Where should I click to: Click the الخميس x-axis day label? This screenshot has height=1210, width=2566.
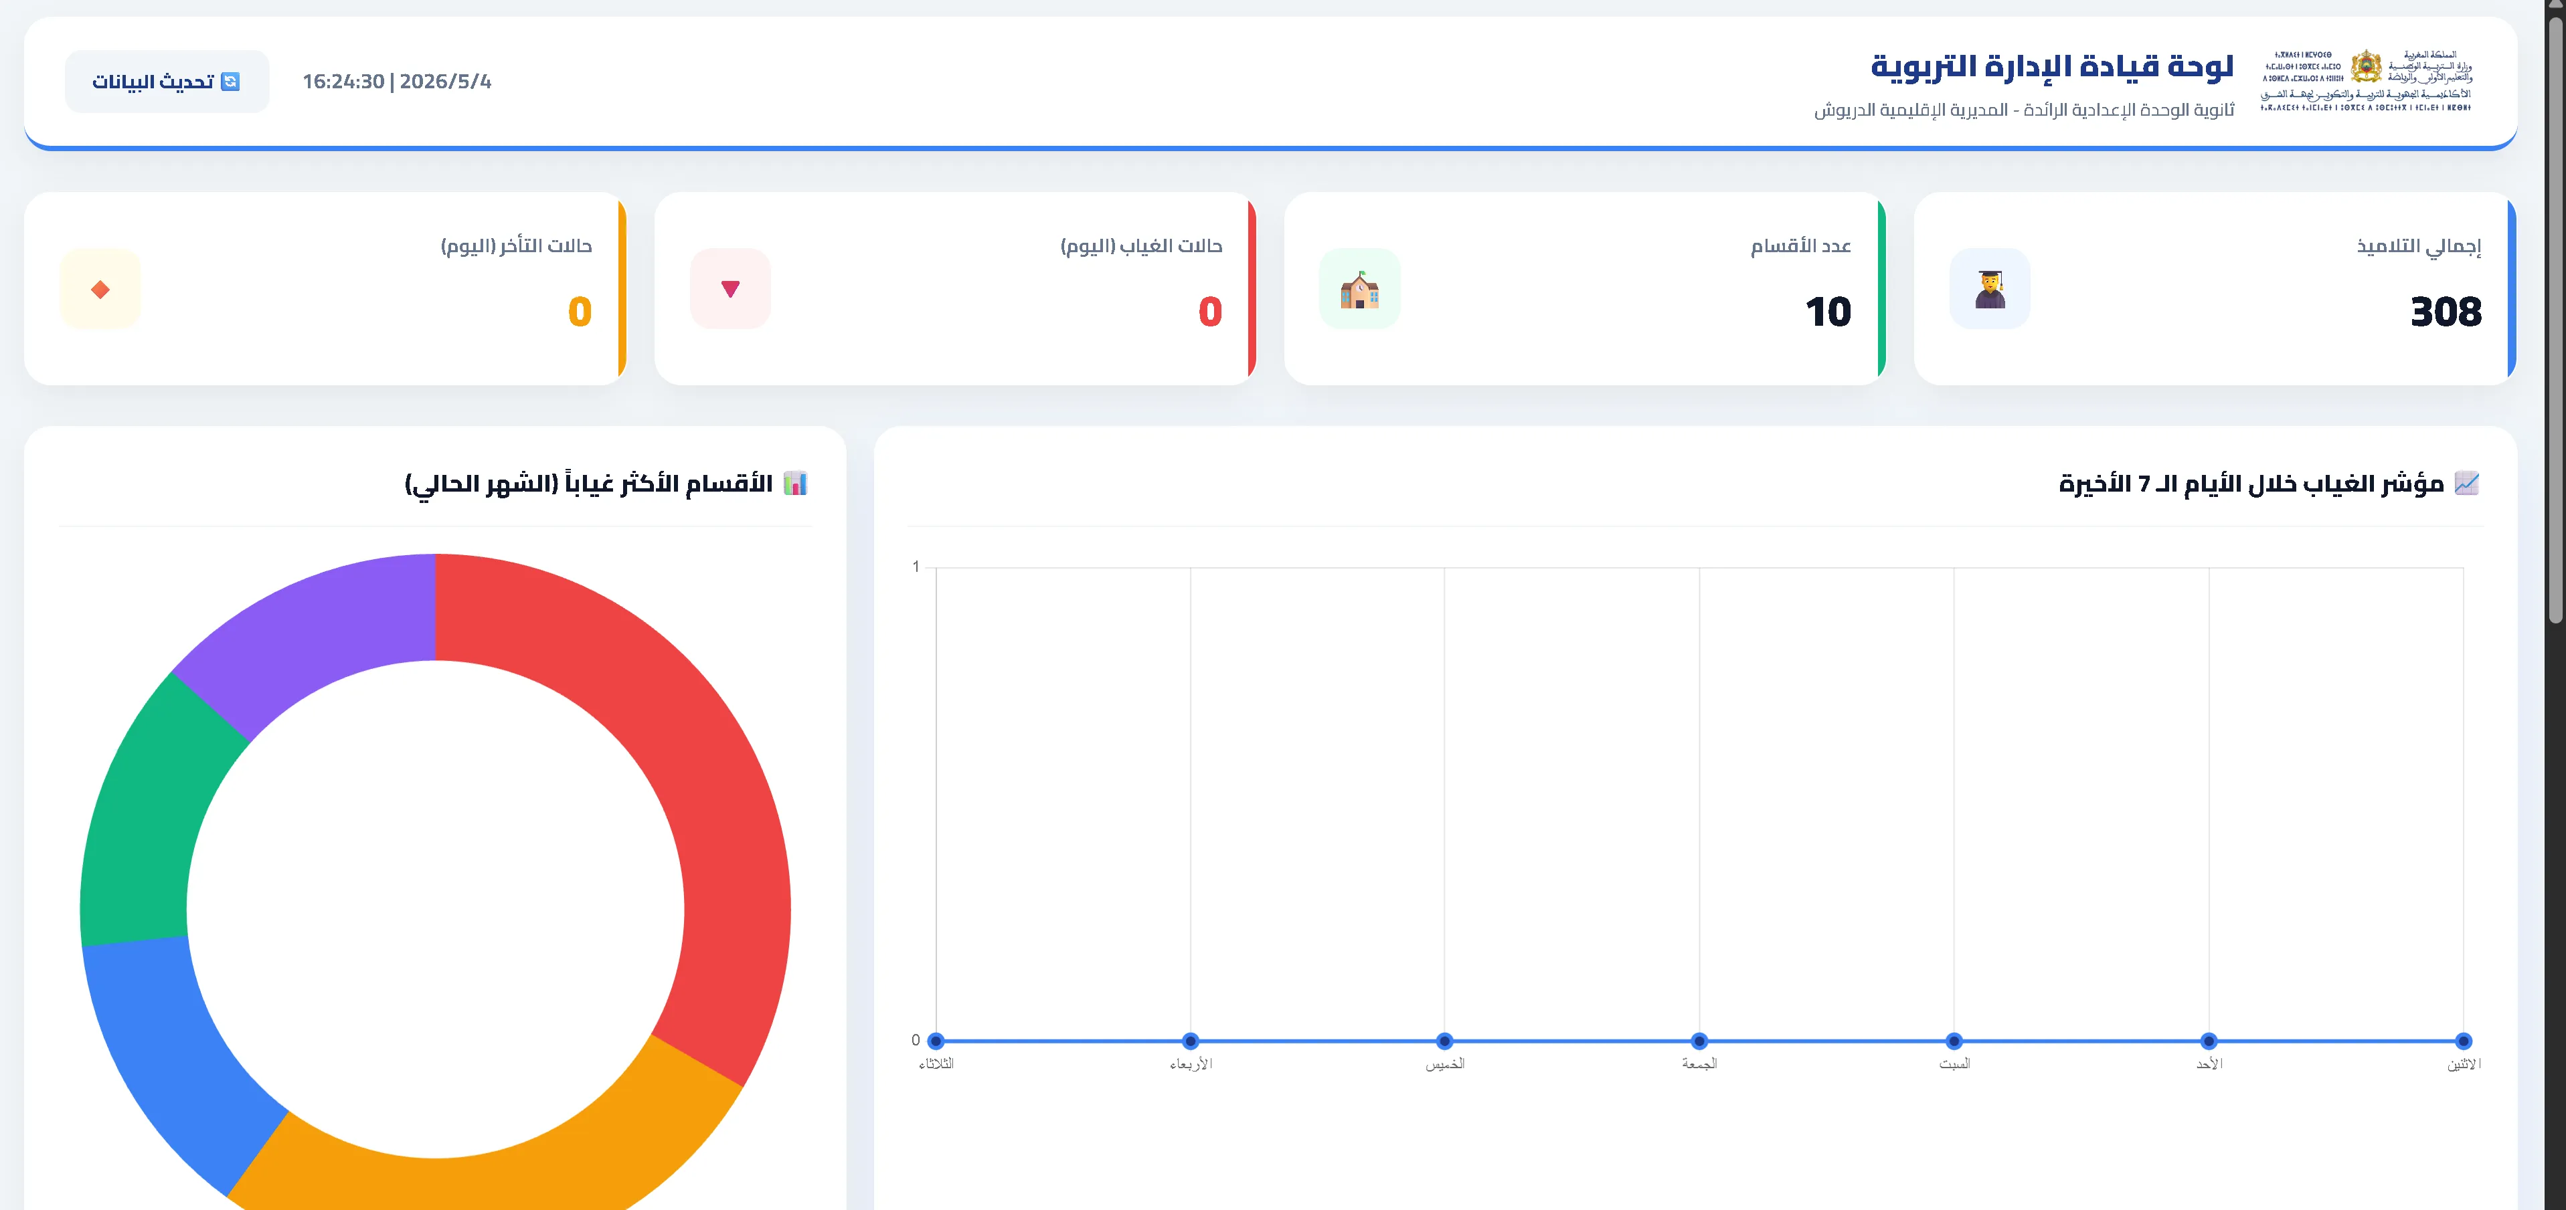click(1446, 1064)
